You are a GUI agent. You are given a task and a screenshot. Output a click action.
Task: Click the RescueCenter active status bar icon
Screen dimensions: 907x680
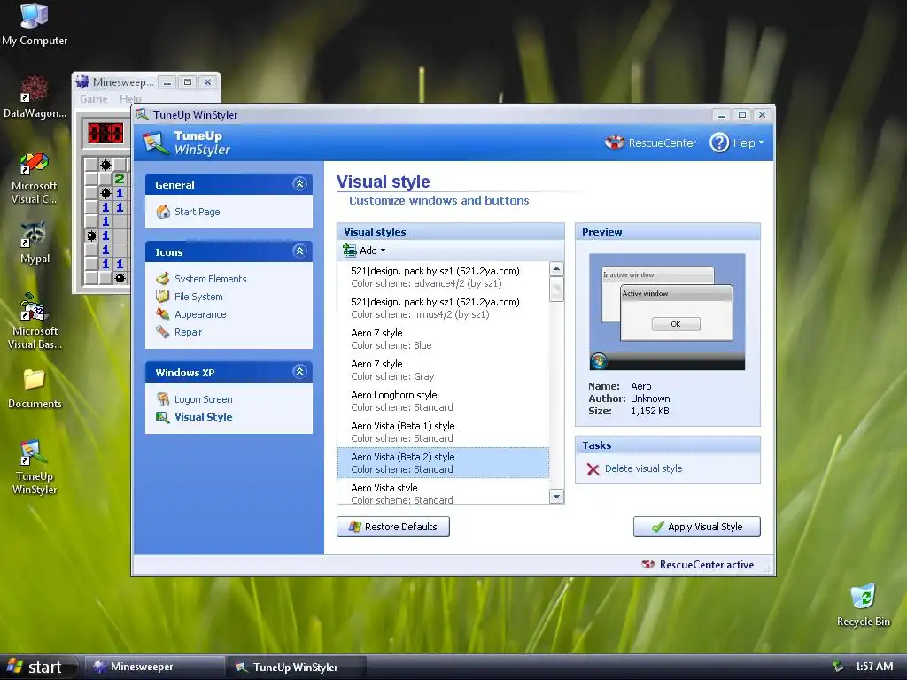pos(647,564)
